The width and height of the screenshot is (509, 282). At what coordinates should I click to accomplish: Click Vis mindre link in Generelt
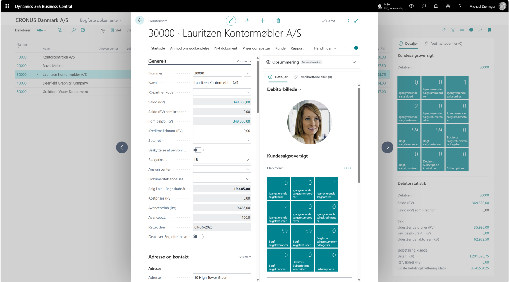tap(244, 61)
